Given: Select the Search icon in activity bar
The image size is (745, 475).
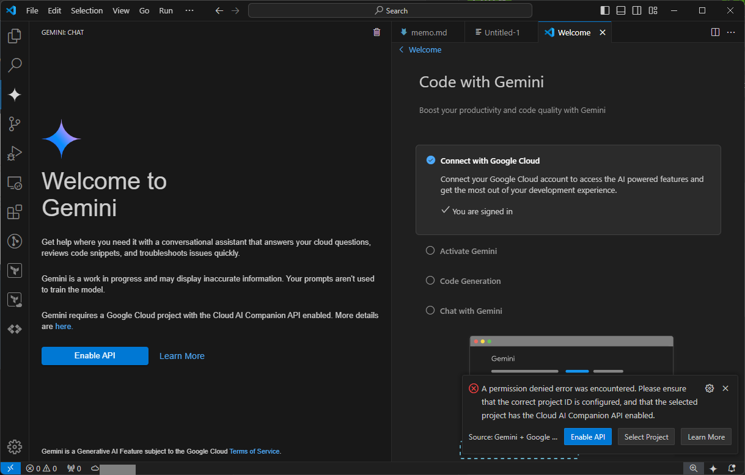Looking at the screenshot, I should tap(14, 65).
